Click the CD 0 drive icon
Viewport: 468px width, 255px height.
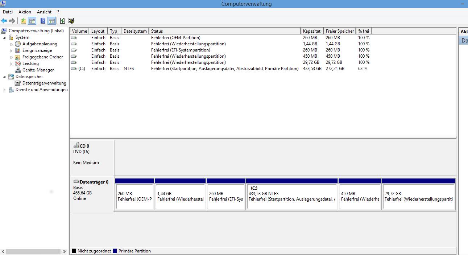76,146
